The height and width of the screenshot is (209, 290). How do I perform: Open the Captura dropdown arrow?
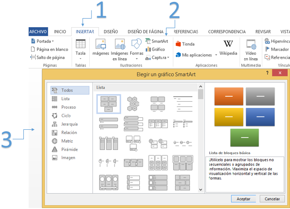(x=168, y=58)
